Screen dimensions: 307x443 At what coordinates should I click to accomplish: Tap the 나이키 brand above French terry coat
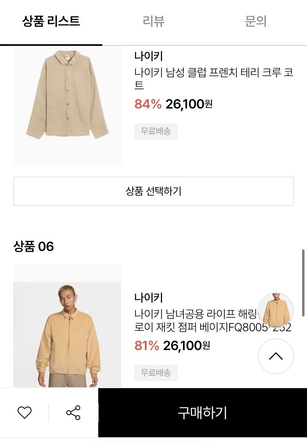coord(149,56)
